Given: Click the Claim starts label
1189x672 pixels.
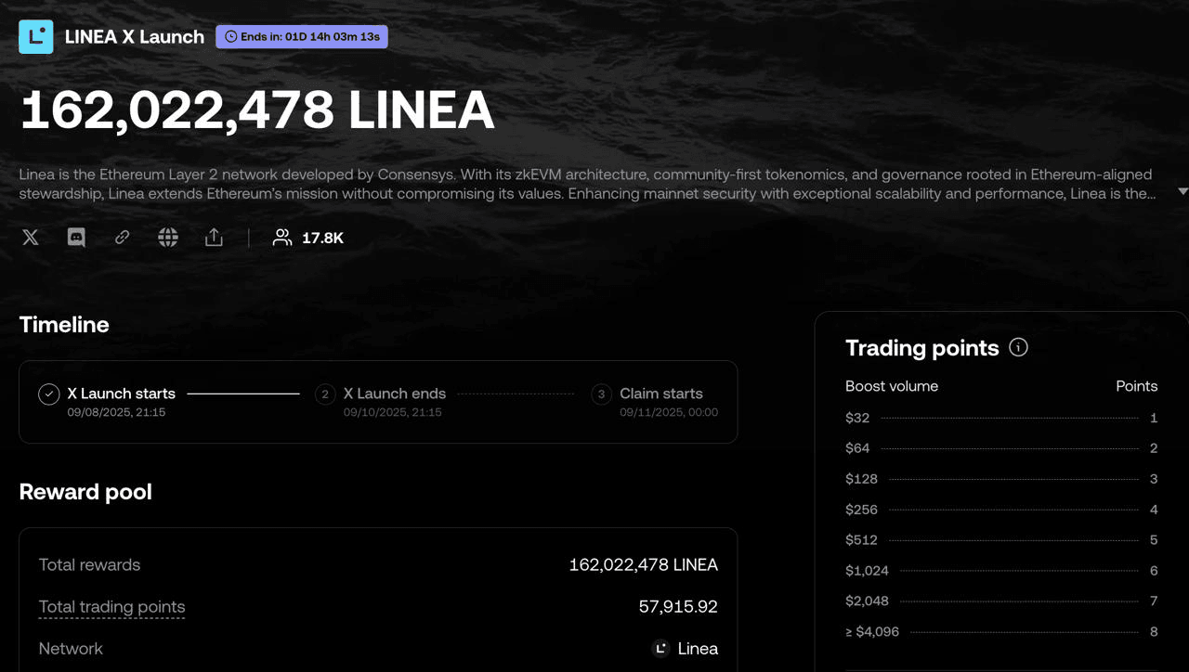Looking at the screenshot, I should pyautogui.click(x=661, y=394).
